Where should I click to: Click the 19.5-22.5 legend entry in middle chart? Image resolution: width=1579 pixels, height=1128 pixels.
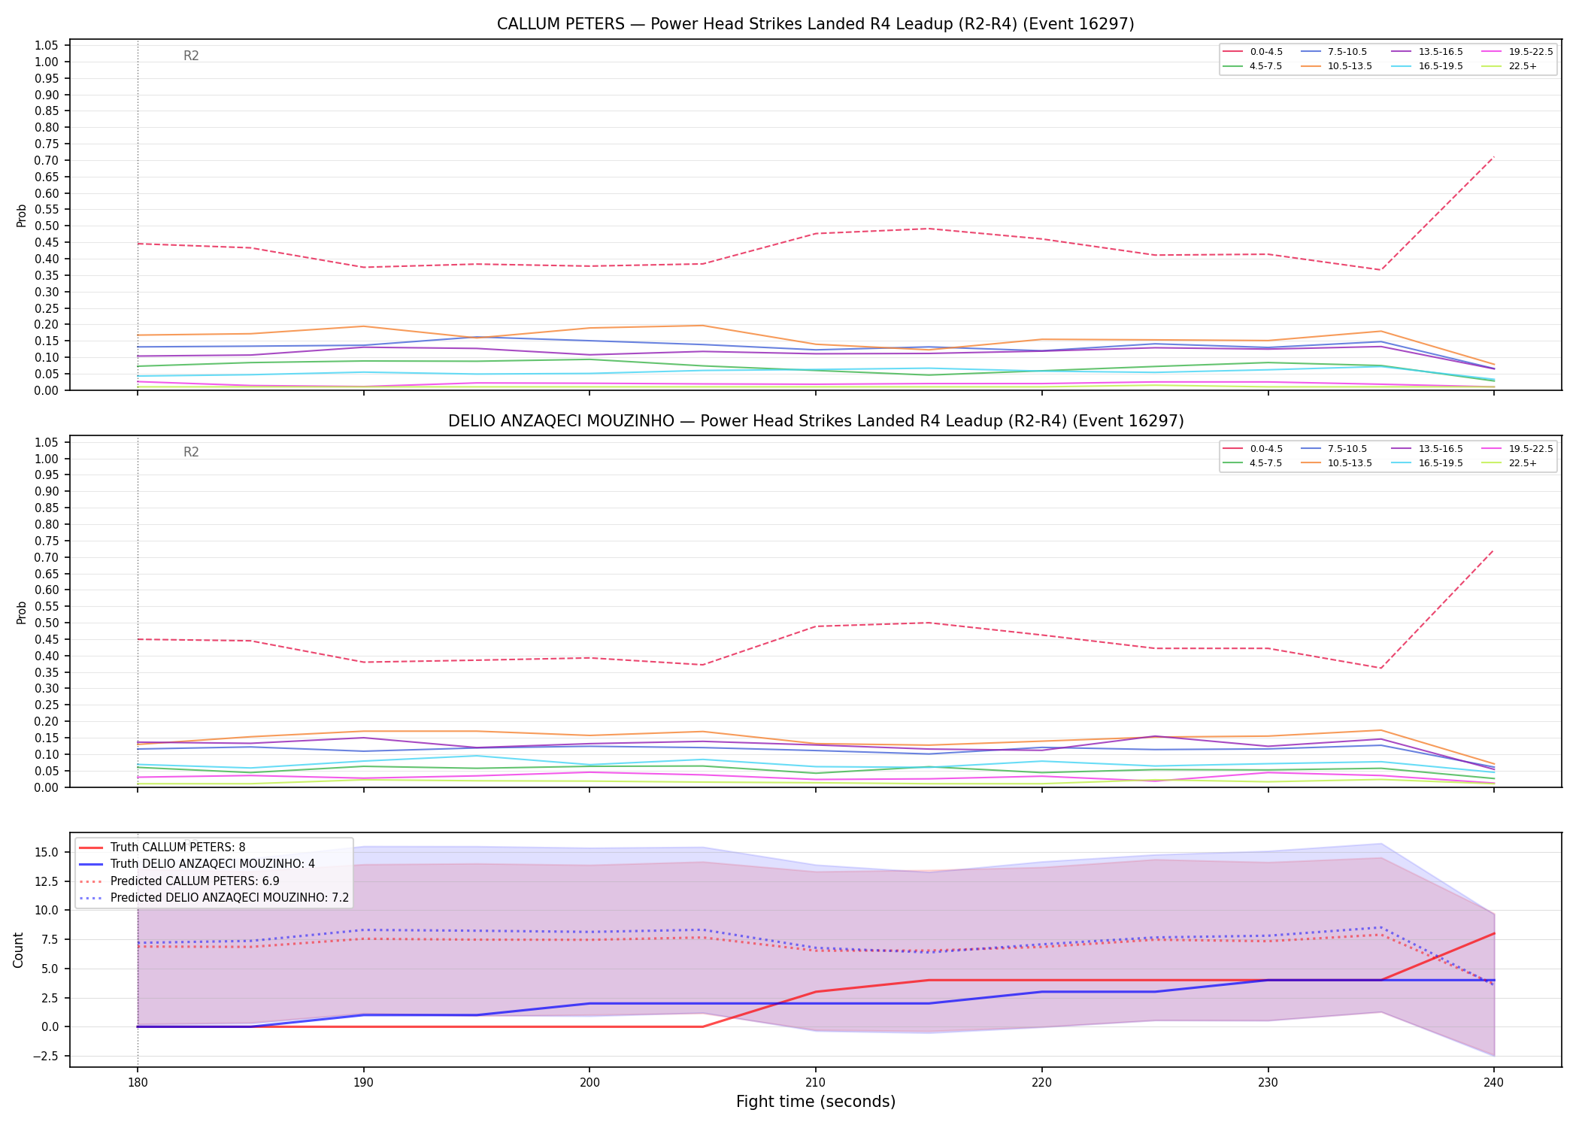1517,449
